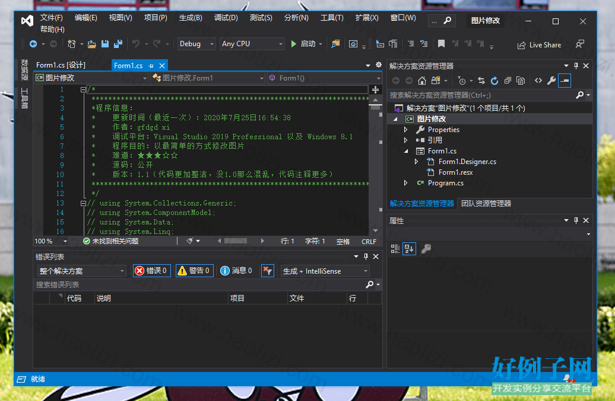Click the feedback icon at top right

pos(580,44)
